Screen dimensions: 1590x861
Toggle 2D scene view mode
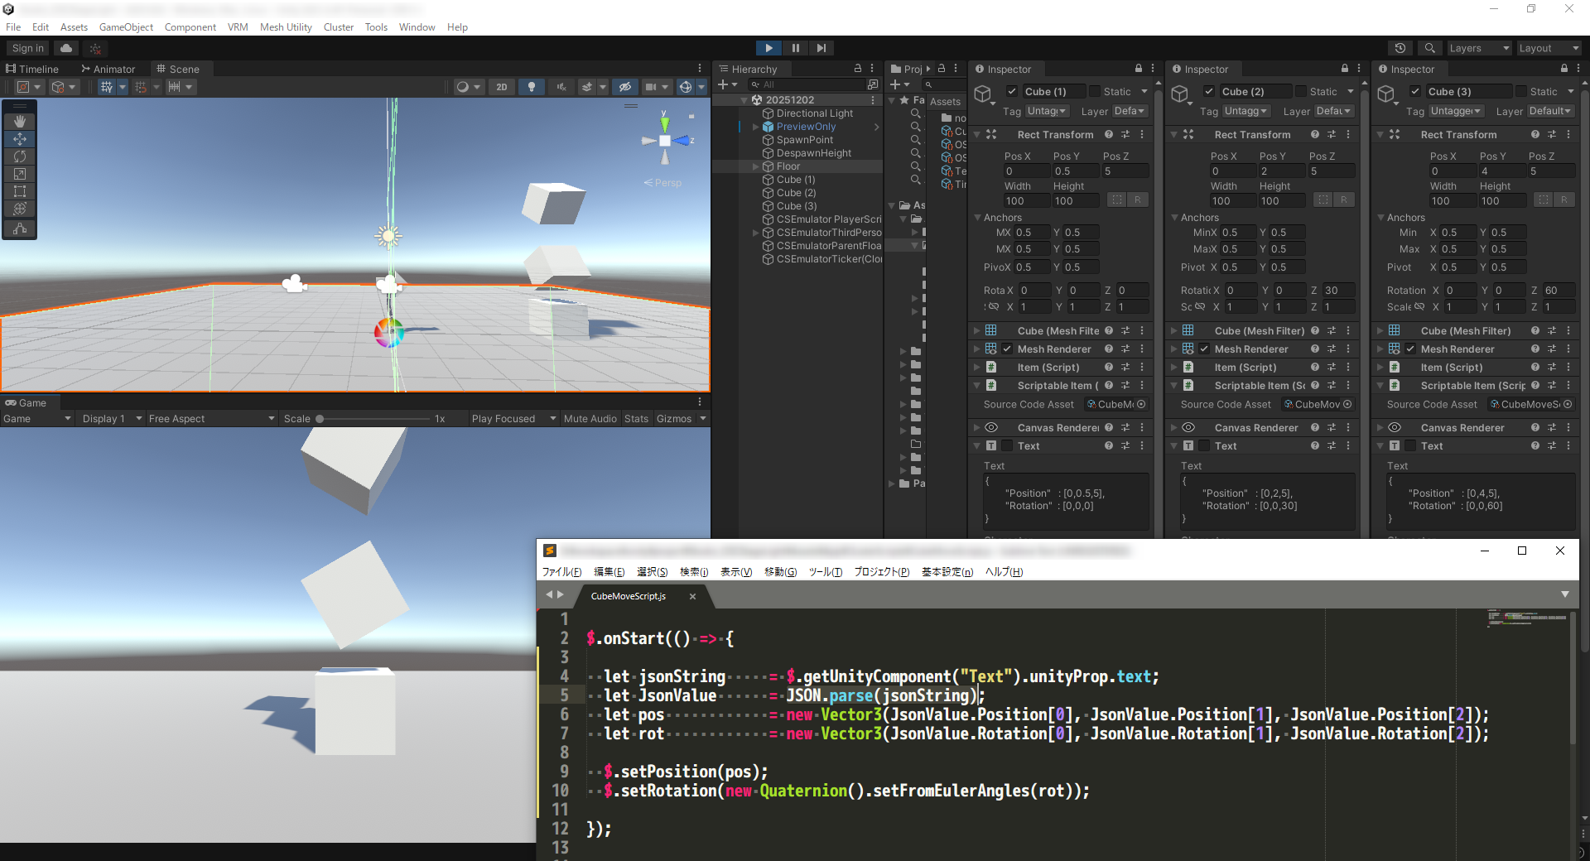point(502,87)
